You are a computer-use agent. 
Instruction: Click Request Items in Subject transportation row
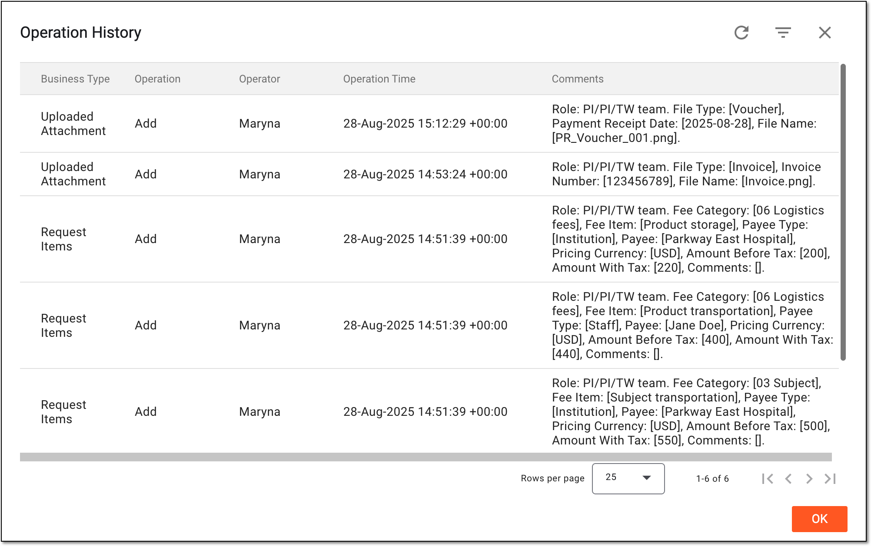point(63,412)
